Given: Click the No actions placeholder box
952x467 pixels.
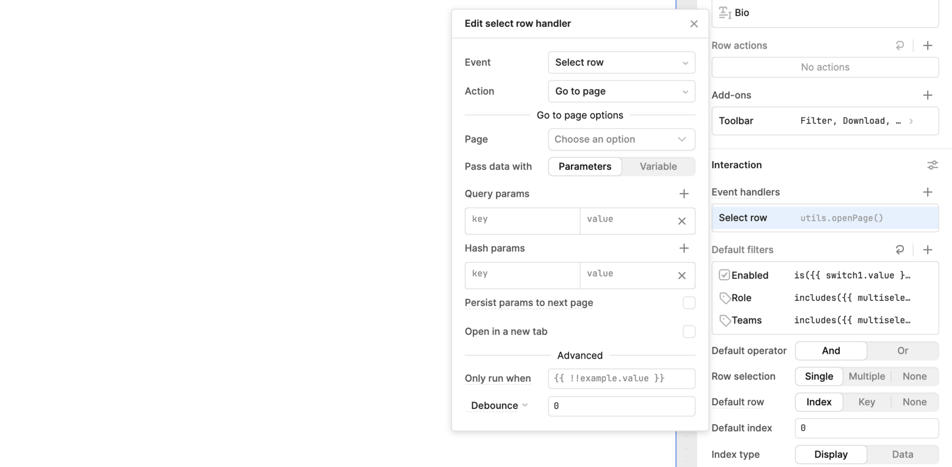Looking at the screenshot, I should pyautogui.click(x=825, y=67).
